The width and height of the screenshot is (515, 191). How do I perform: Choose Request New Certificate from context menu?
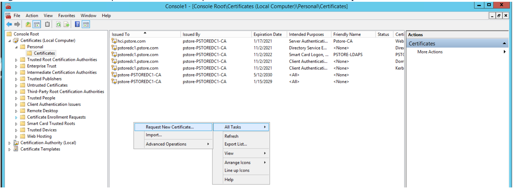click(x=170, y=127)
